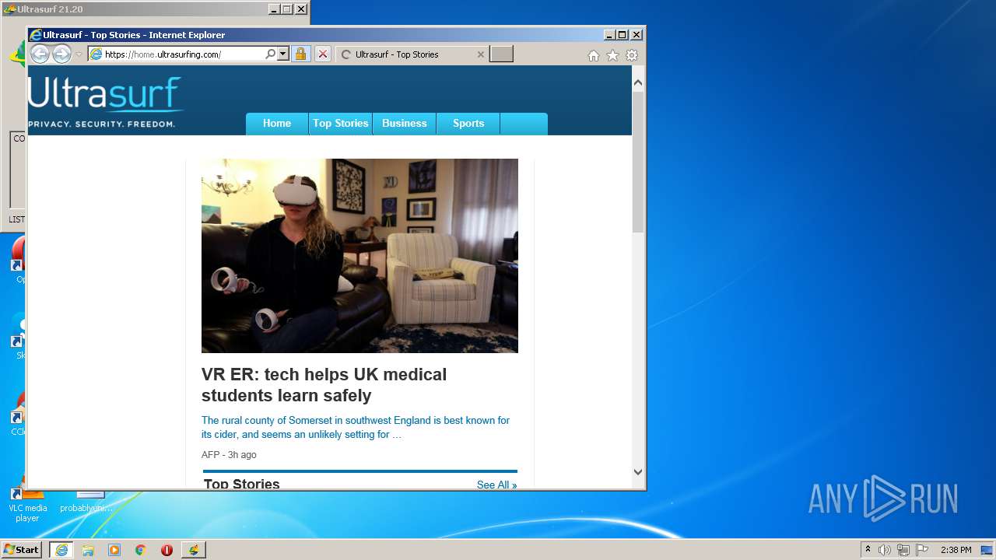Select the Ultrasurf - Top Stories browser tab
Screen dimensions: 996x560
click(412, 54)
